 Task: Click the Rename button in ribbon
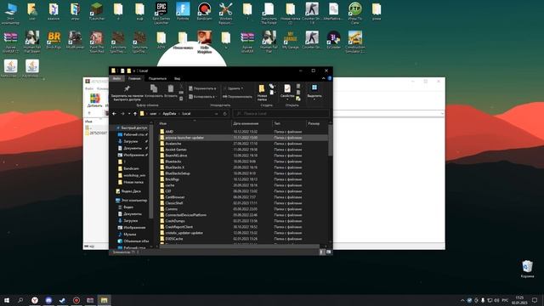237,96
